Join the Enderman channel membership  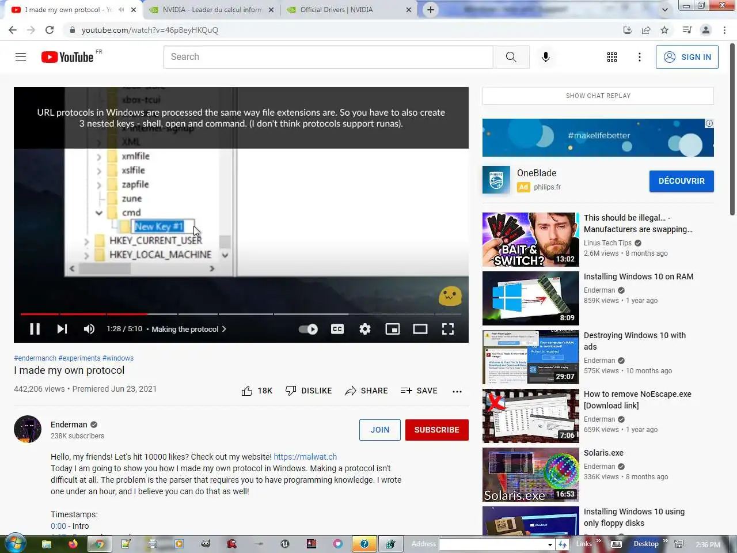coord(380,430)
